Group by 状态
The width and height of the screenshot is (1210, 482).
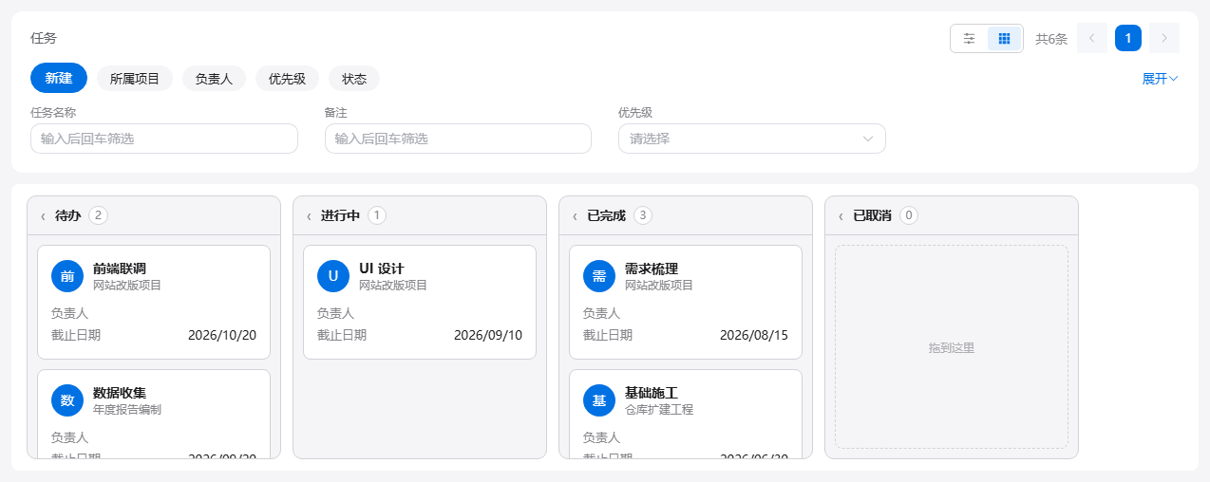(x=354, y=79)
